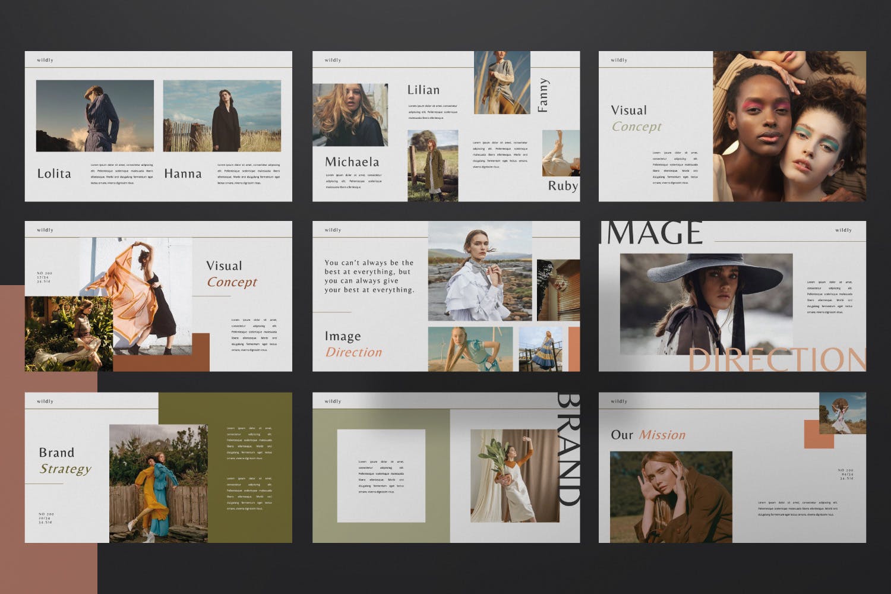Select the "Ruby" name label

pyautogui.click(x=563, y=186)
